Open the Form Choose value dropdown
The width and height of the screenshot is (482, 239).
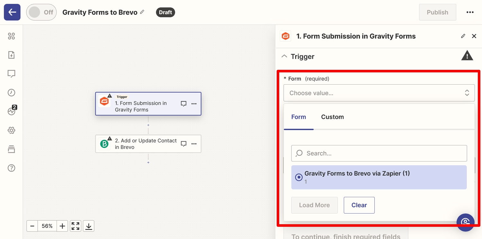coord(379,93)
